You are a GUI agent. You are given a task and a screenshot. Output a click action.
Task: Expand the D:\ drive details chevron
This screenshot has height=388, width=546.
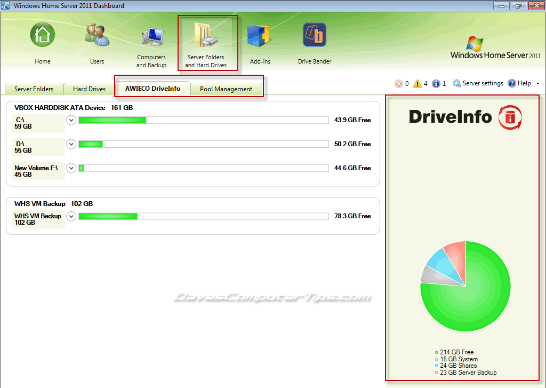71,144
